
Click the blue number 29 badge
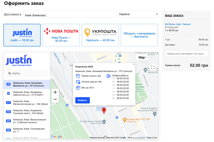click(x=8, y=84)
